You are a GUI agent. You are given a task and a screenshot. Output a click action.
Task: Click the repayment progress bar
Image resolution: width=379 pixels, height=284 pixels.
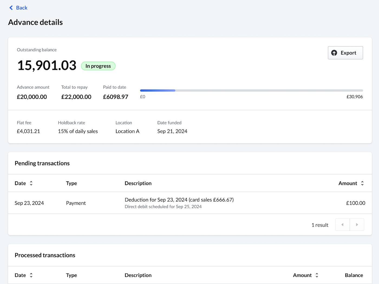click(251, 90)
